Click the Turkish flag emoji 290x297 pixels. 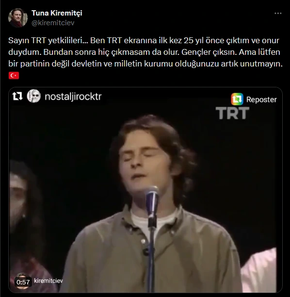(14, 75)
